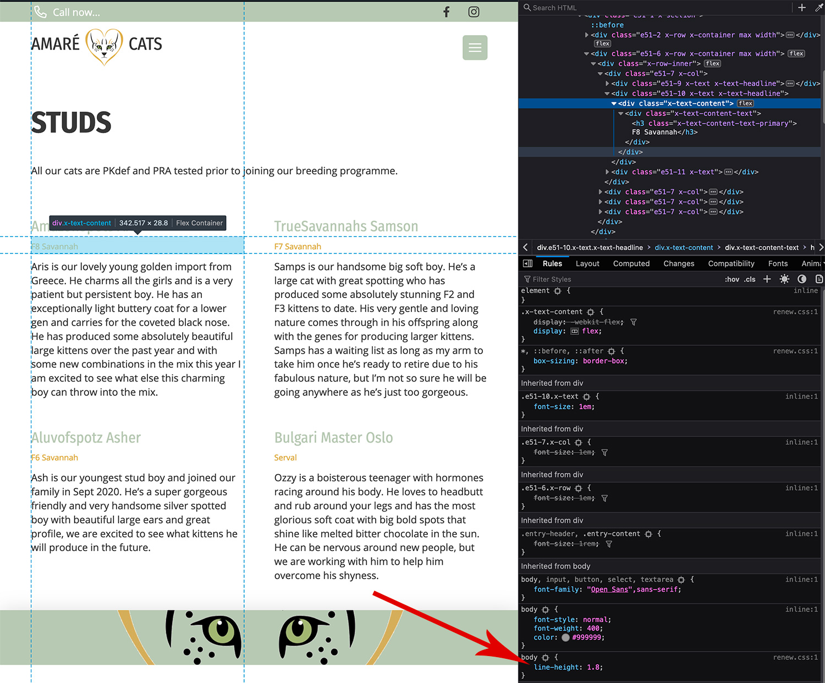Open the Instagram icon link
Viewport: 825px width, 683px height.
point(474,12)
